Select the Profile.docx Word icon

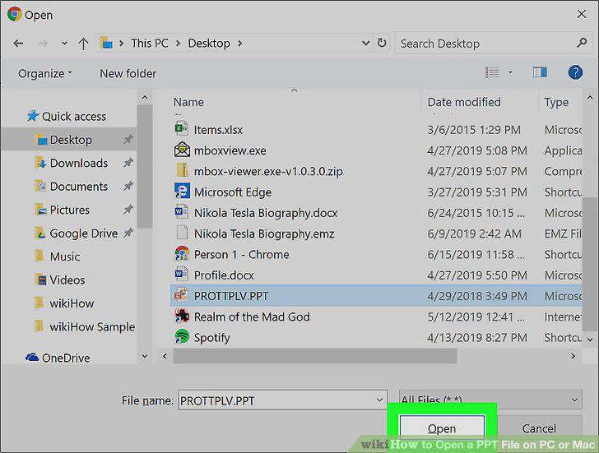tap(181, 274)
